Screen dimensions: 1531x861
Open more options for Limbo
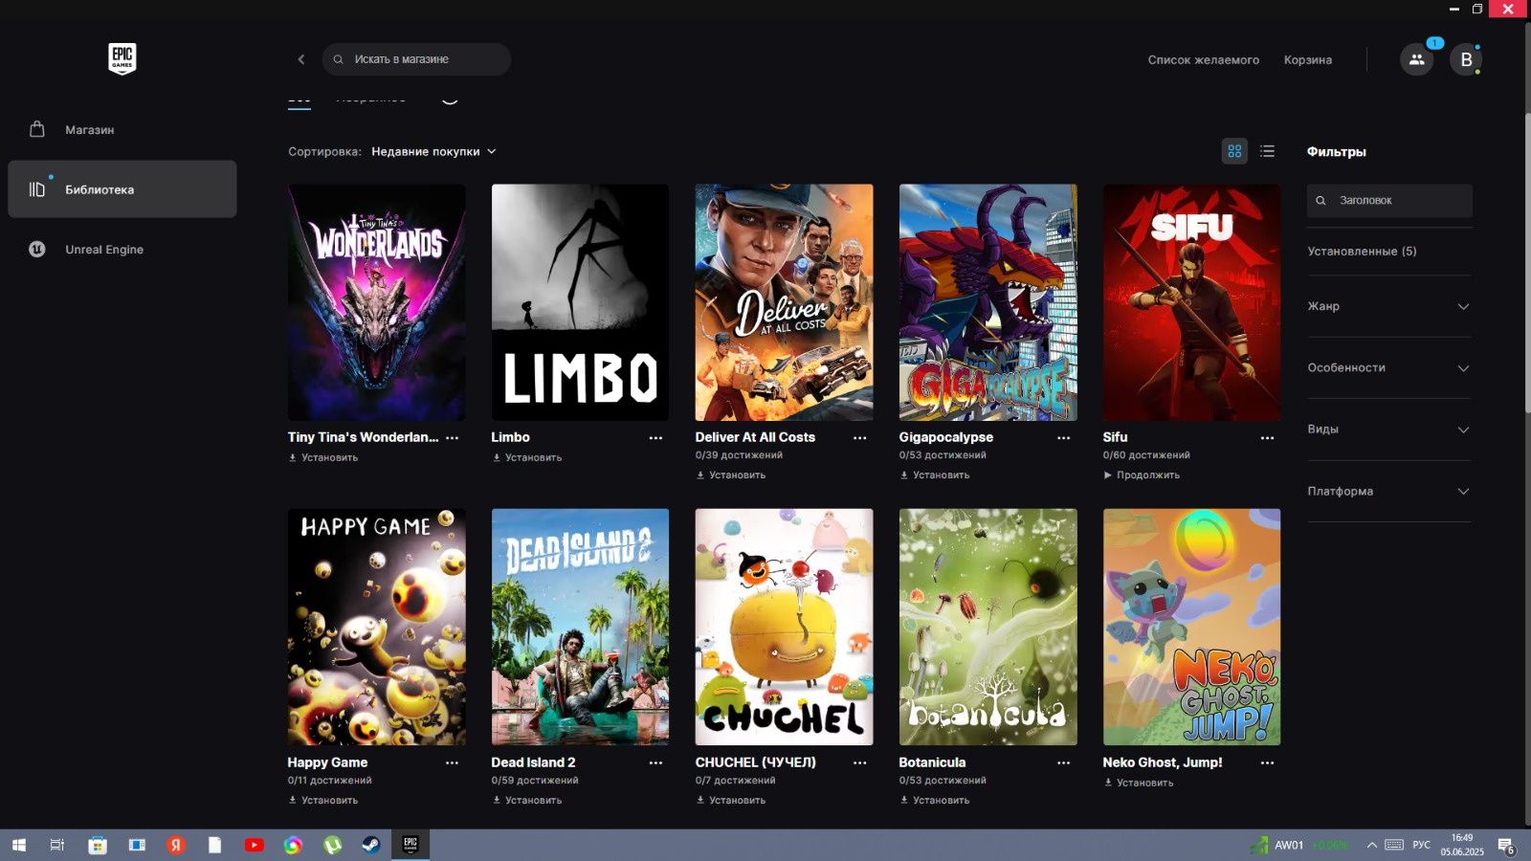655,437
